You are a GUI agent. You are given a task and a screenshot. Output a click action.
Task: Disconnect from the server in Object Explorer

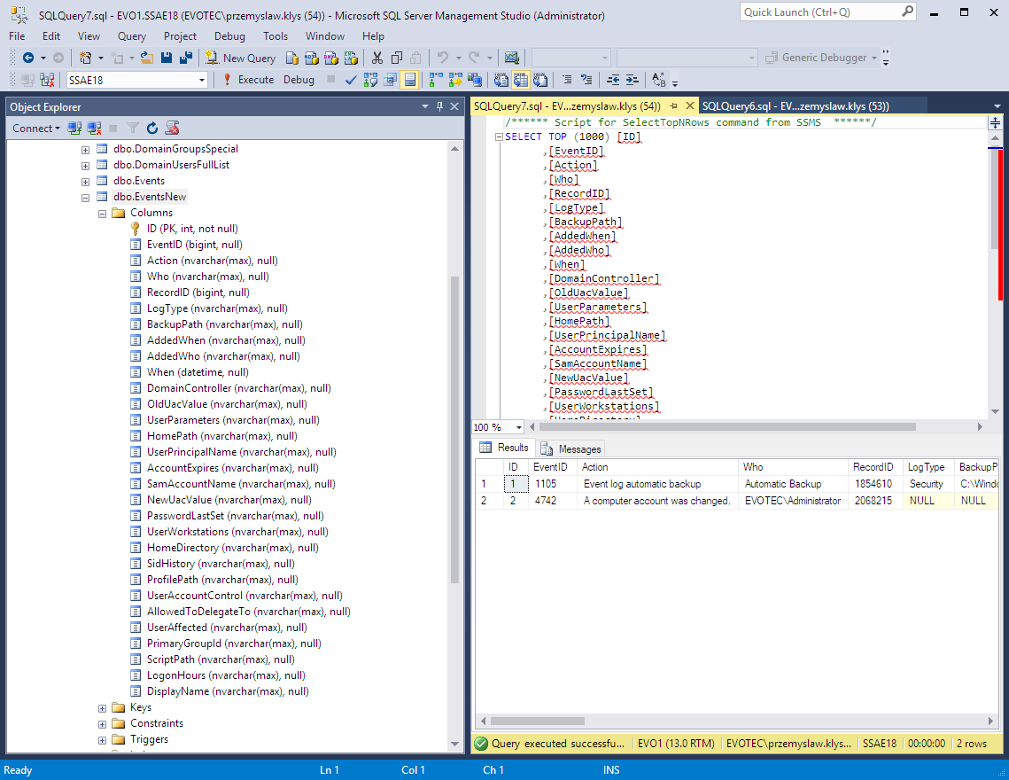click(94, 128)
